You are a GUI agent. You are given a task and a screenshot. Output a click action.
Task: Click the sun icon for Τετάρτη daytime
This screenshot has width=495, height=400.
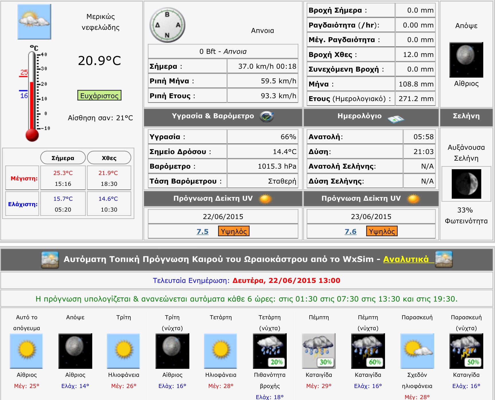(x=221, y=351)
